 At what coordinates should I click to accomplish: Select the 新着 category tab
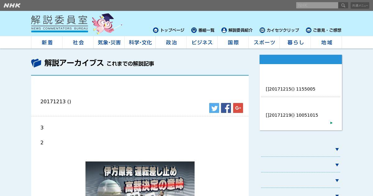pos(47,42)
